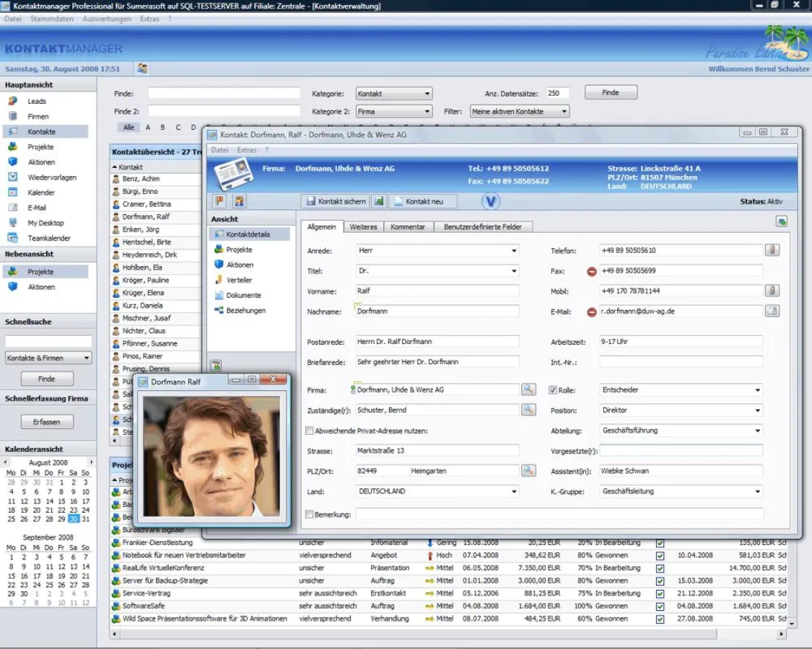Expand the Kategorie combo box showing Kontakt
812x649 pixels.
[x=427, y=93]
